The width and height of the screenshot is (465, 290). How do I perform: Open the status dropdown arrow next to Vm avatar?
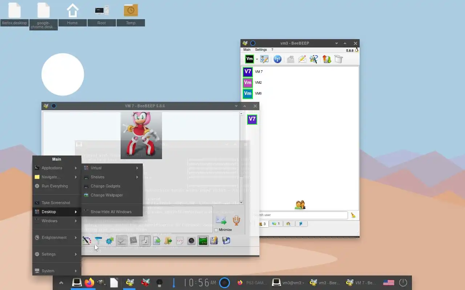(257, 59)
